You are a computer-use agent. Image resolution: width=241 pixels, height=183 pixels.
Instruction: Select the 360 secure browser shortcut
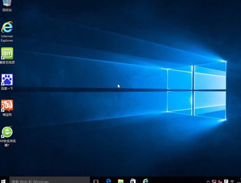click(x=7, y=136)
